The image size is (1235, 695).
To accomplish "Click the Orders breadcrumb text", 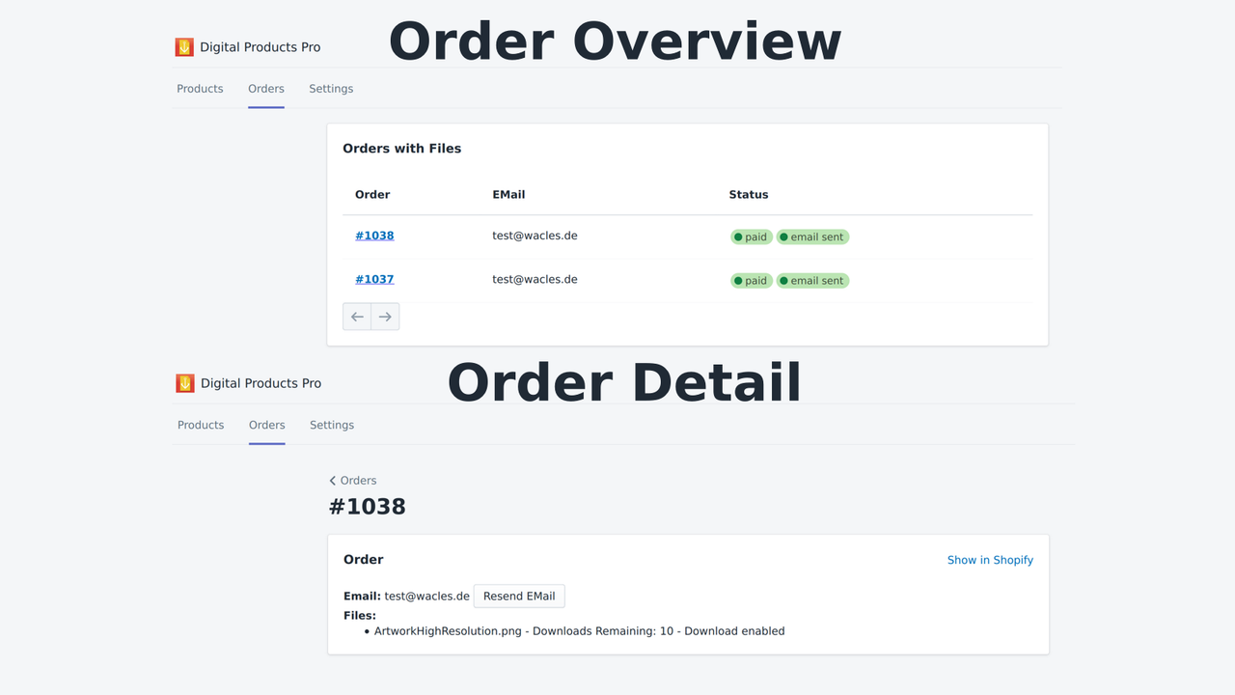I will click(x=359, y=480).
